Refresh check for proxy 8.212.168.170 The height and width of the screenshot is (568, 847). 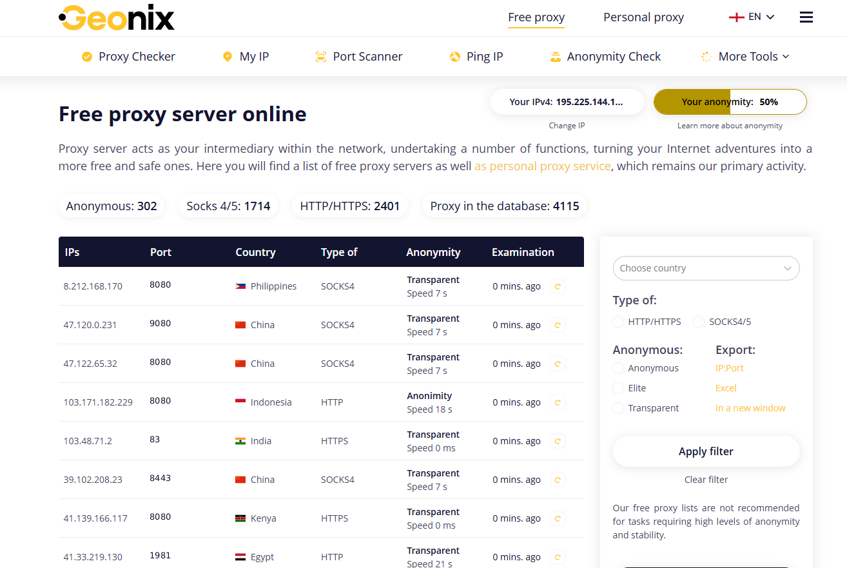point(558,286)
